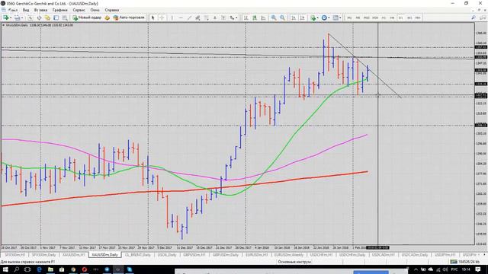Select the Fibonacci Retracement tool
Image resolution: width=488 pixels, height=274 pixels.
[x=206, y=18]
